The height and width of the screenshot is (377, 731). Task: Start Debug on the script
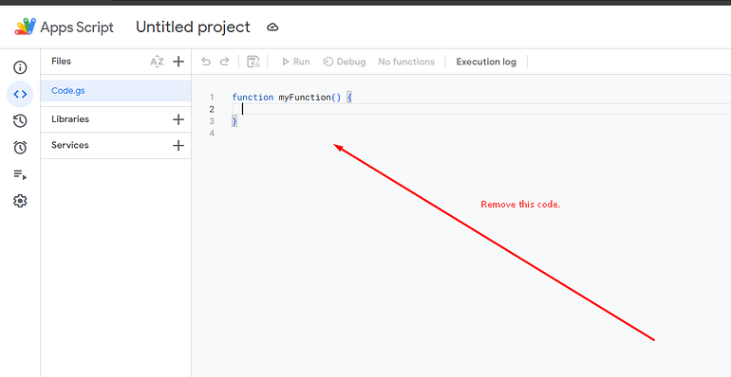(x=345, y=62)
